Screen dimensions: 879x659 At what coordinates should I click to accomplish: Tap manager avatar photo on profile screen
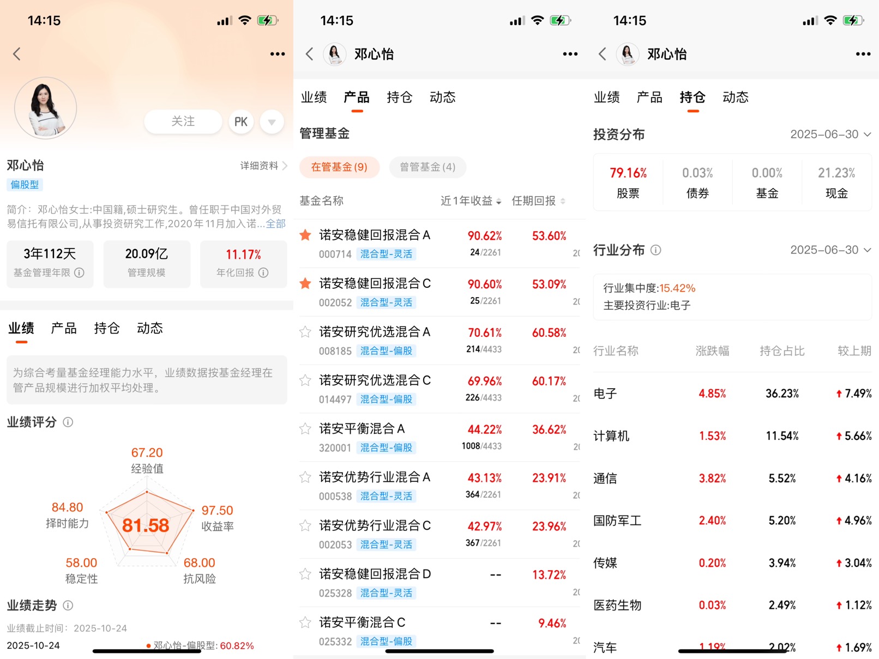click(x=45, y=108)
